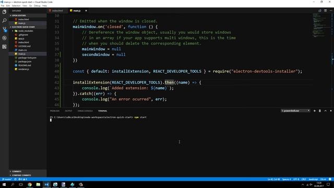Open File Explorer from the taskbar
Screen dimensions: 334x188
coord(38,184)
